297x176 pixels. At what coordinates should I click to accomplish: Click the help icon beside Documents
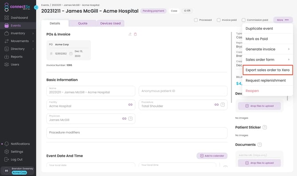[260, 145]
